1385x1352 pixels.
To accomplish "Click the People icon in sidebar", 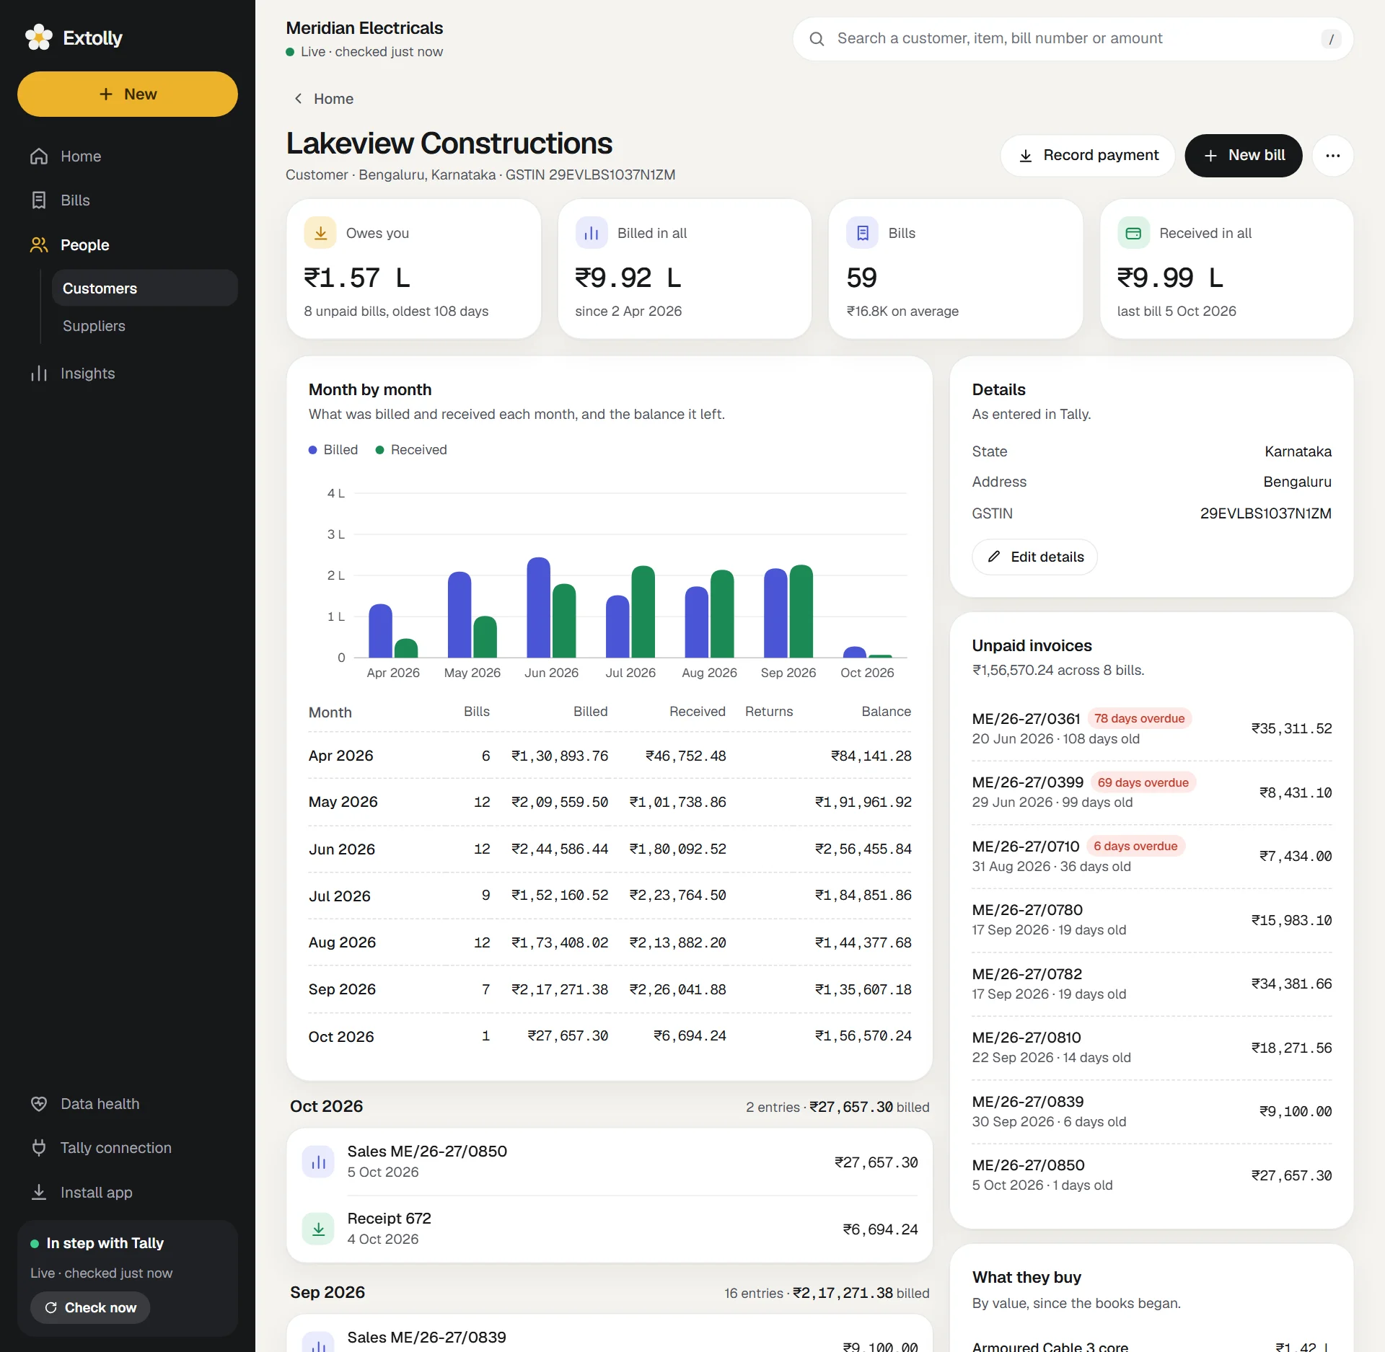I will (39, 245).
